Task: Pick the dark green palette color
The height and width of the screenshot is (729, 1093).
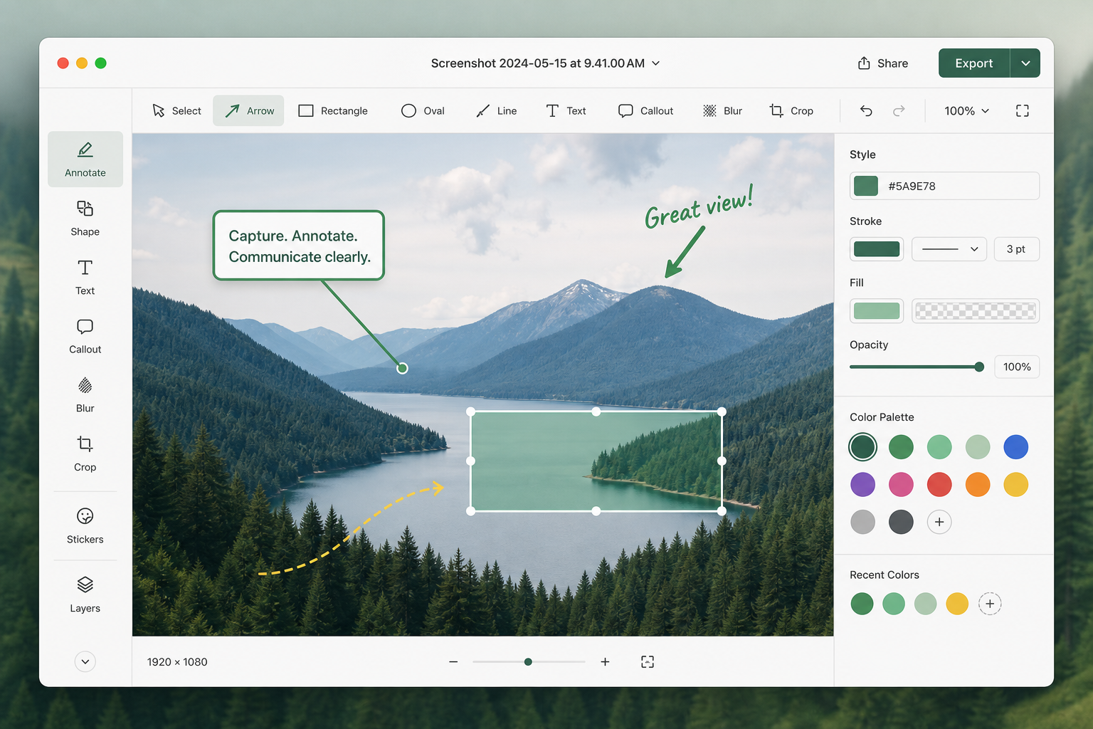Action: [863, 447]
